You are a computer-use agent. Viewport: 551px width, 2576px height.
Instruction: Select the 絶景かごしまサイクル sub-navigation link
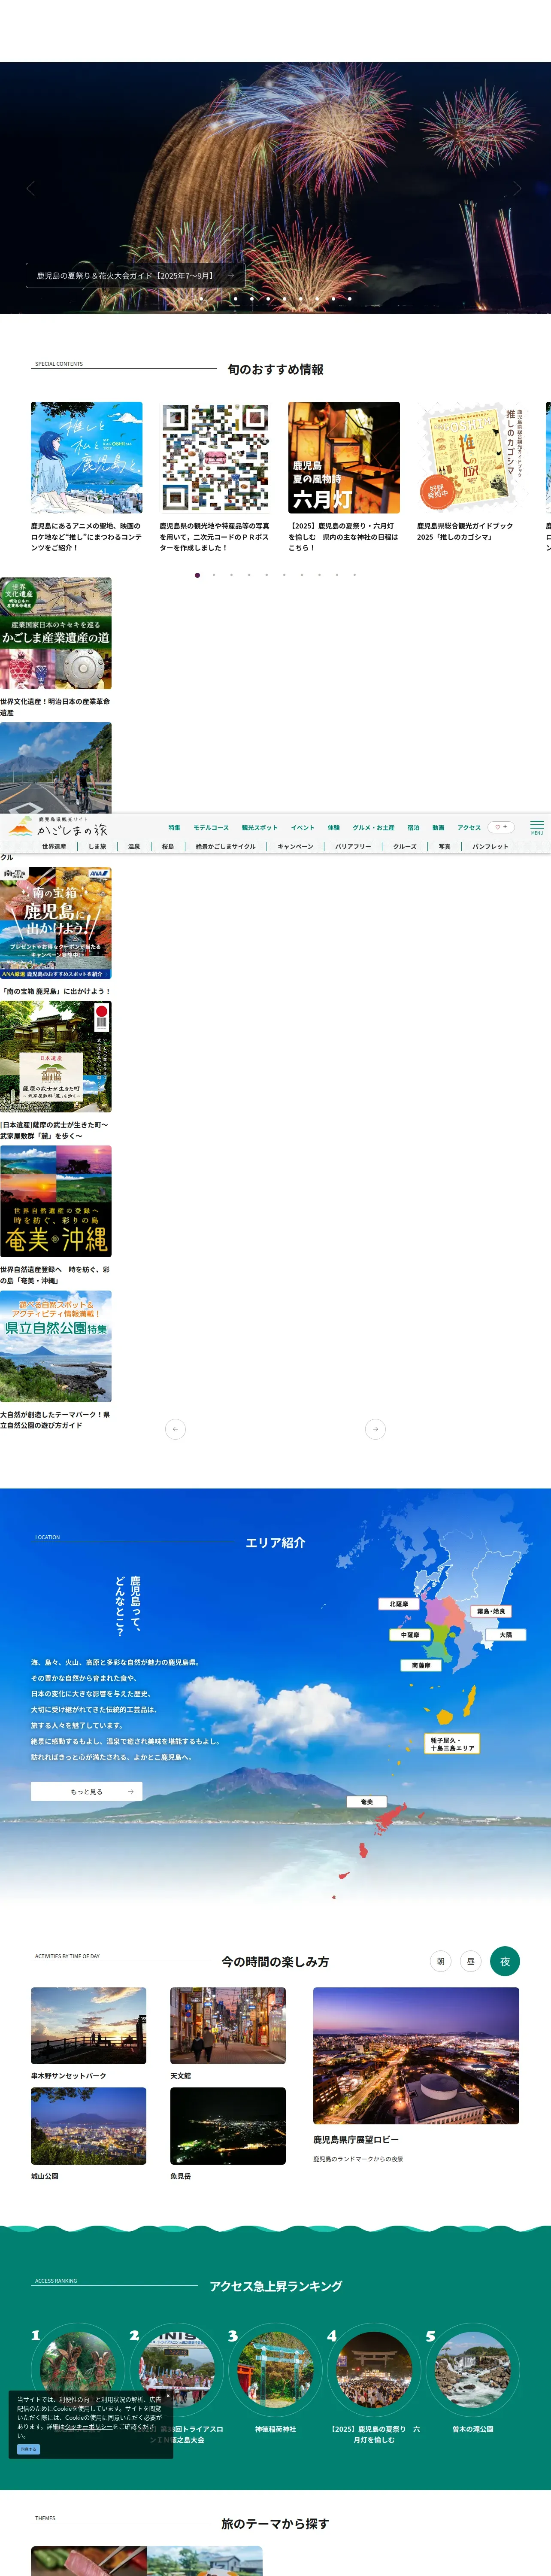(x=226, y=847)
